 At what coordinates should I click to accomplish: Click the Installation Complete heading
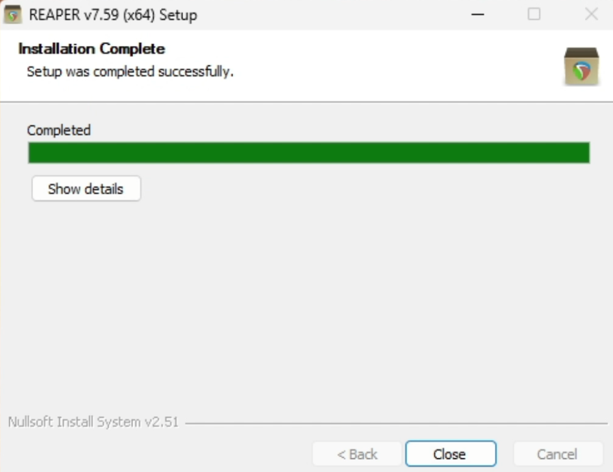pyautogui.click(x=92, y=49)
